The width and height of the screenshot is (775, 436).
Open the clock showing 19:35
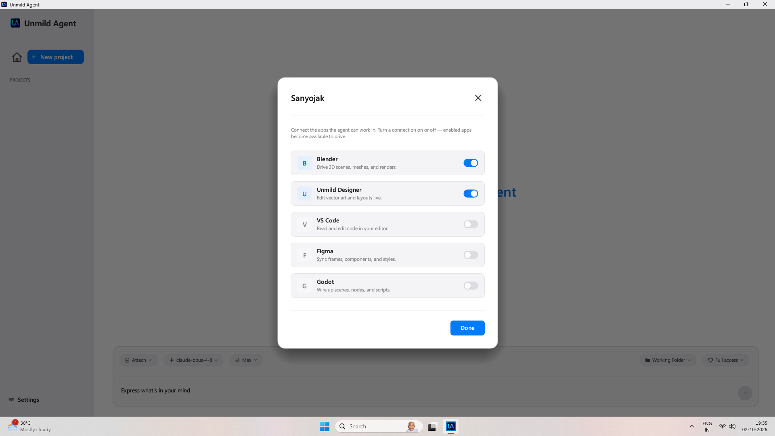click(754, 426)
